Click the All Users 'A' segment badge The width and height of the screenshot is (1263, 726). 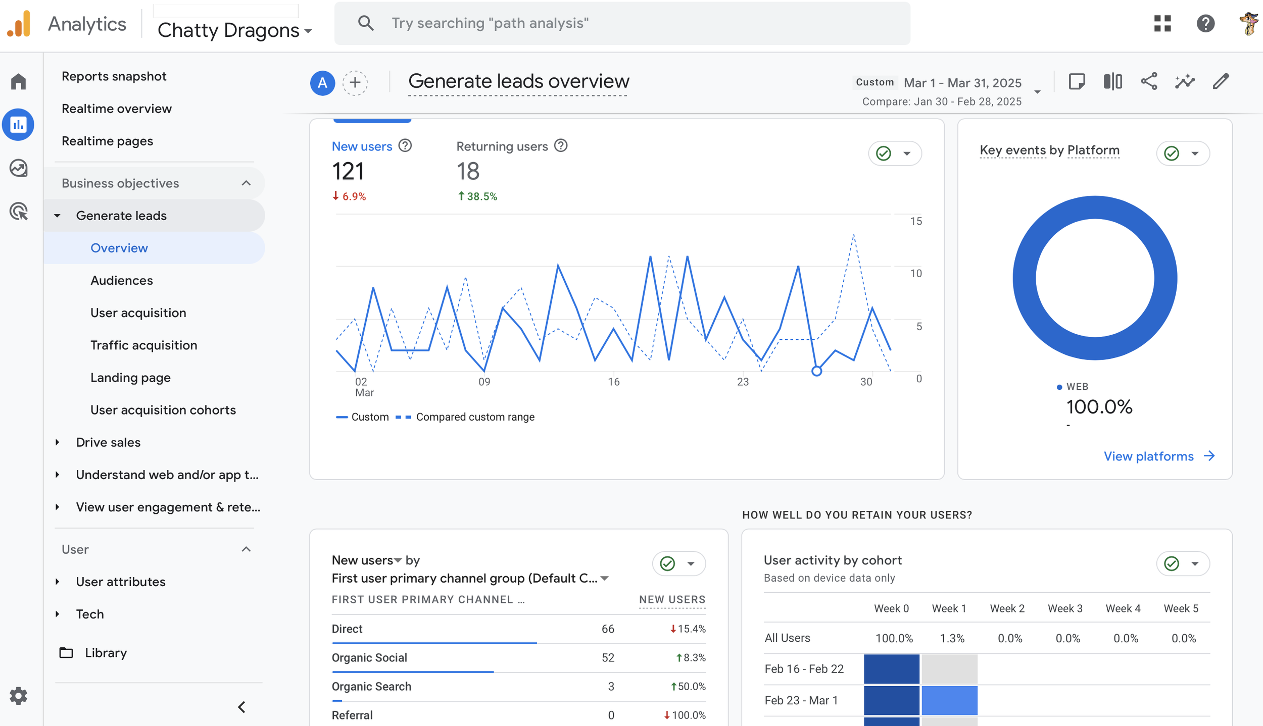[x=322, y=83]
